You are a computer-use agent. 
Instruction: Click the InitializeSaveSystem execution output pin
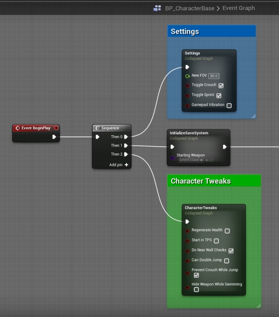coord(225,147)
